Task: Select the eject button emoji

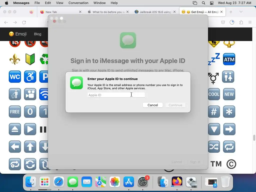Action: click(15, 129)
